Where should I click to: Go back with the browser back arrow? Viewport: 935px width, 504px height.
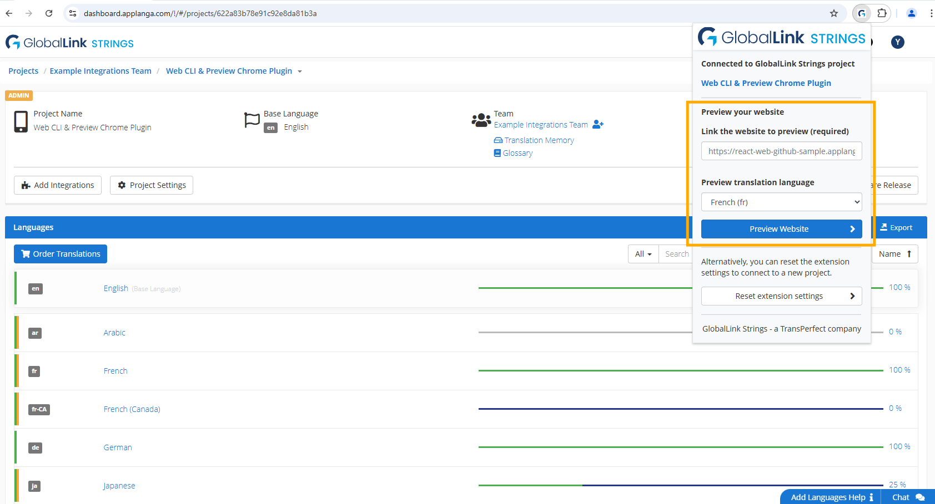click(9, 13)
